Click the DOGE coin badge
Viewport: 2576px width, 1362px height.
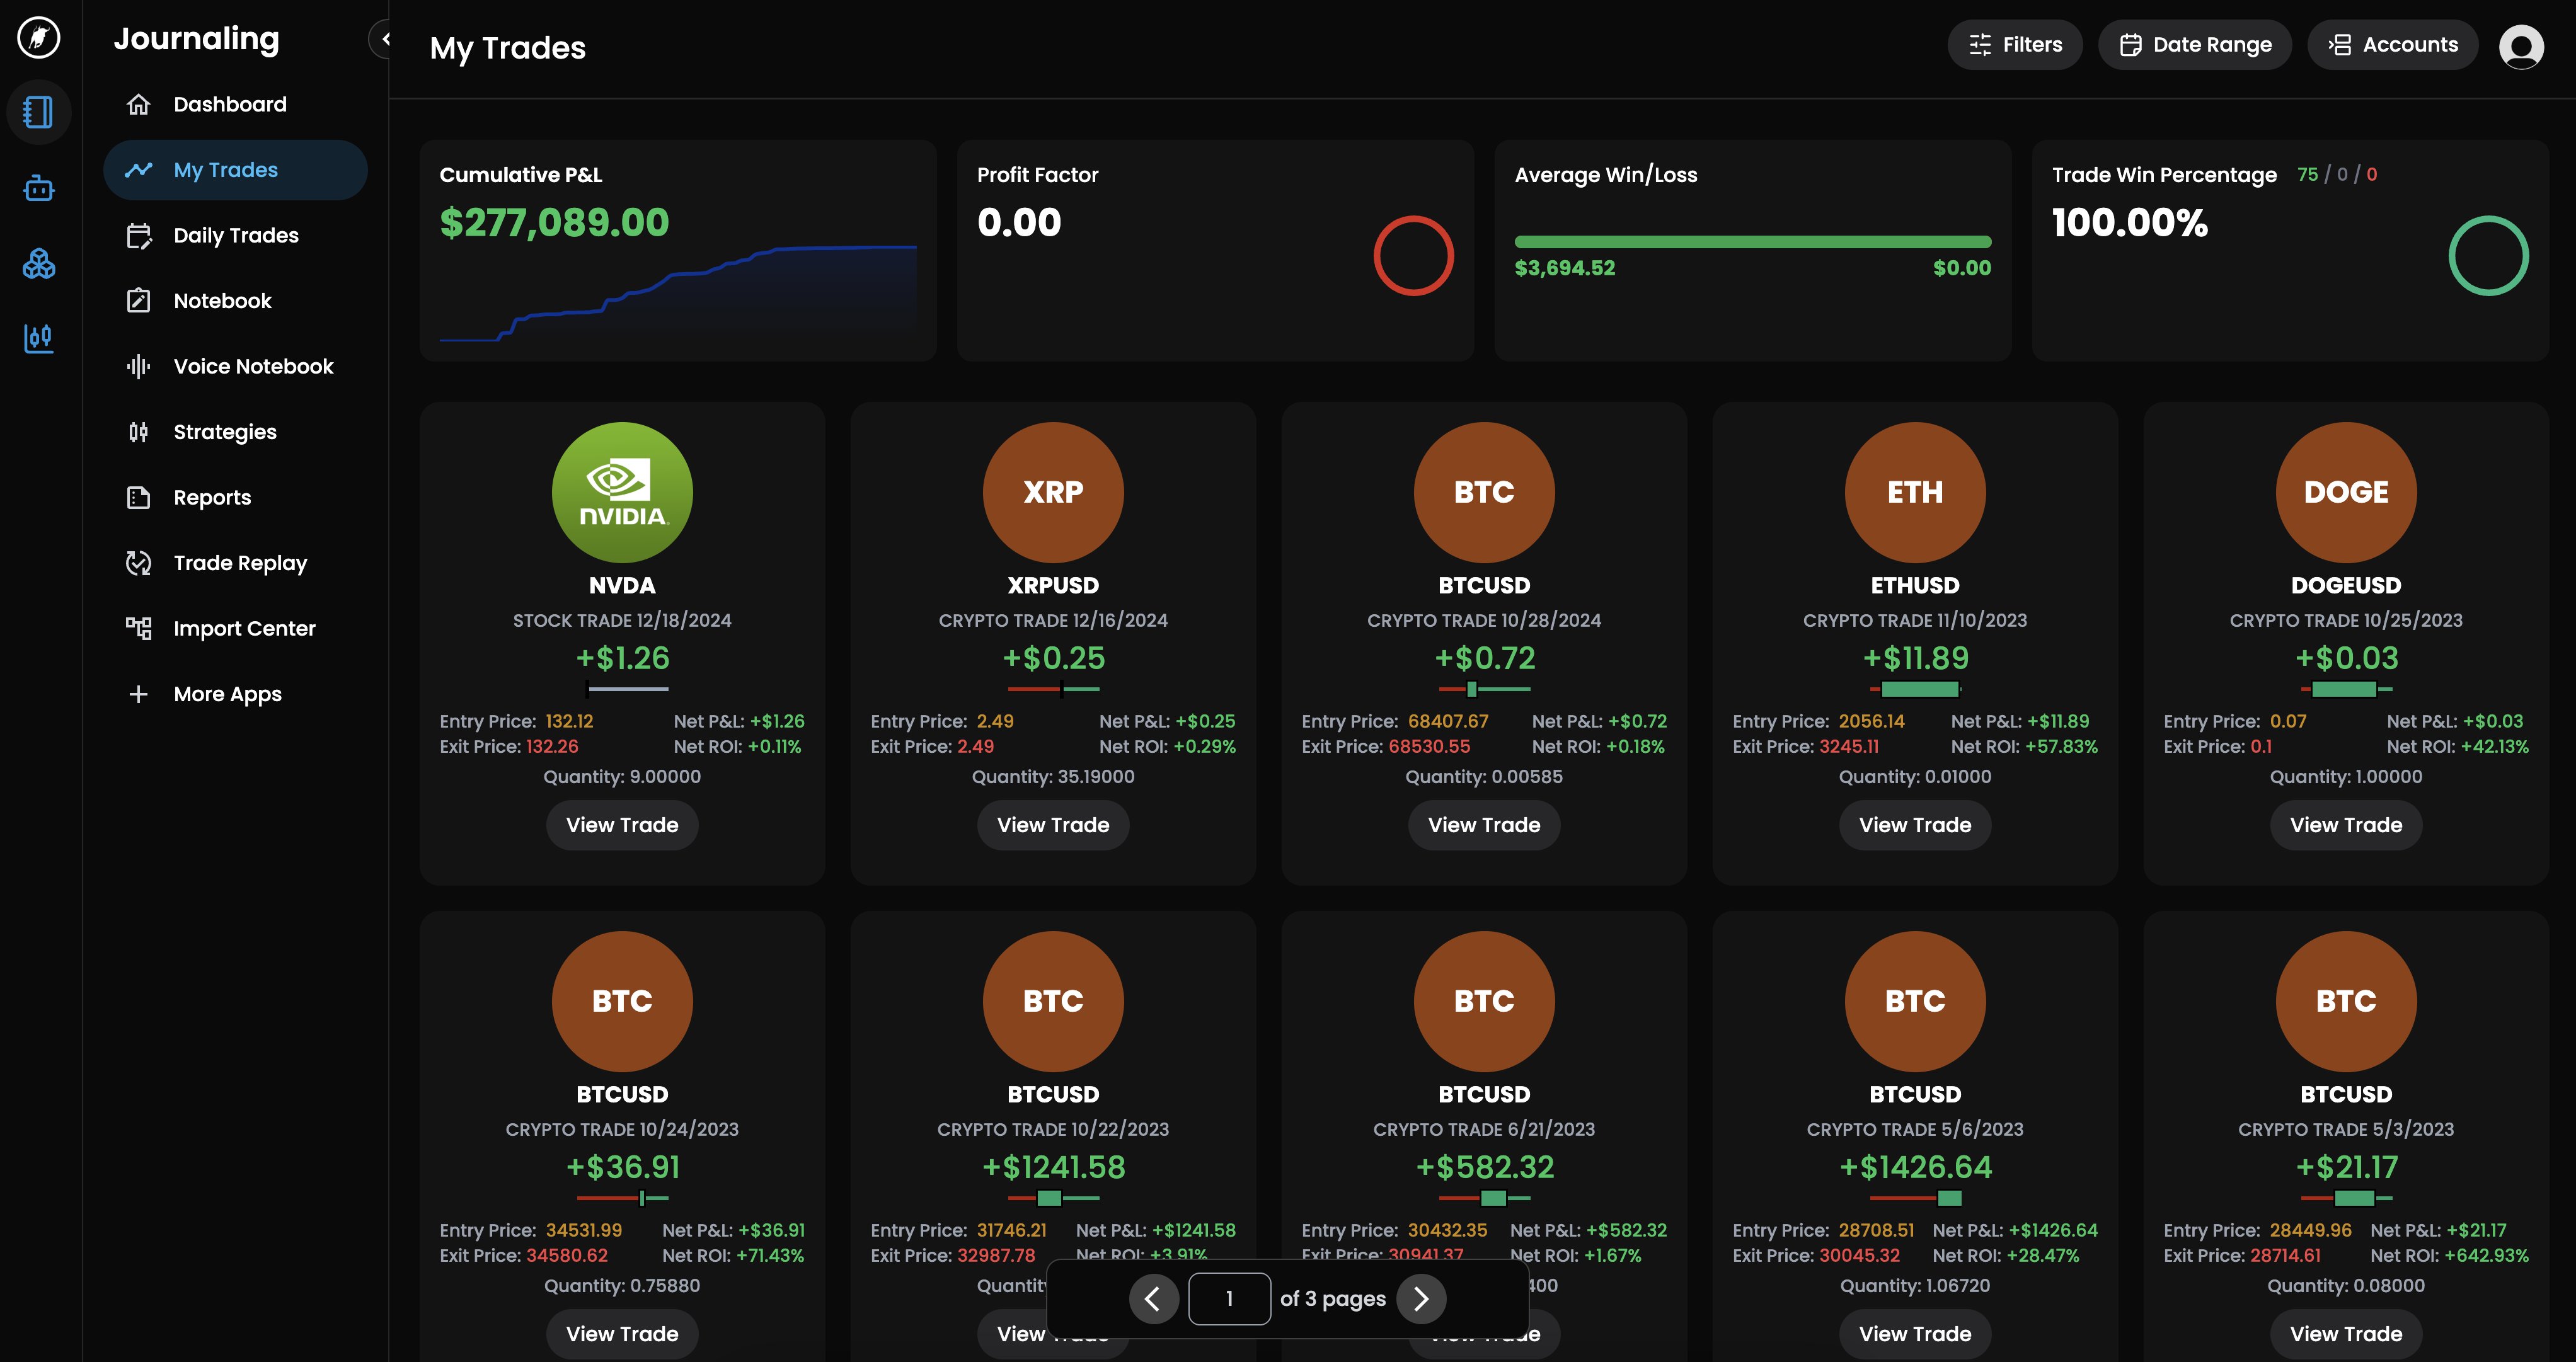[2345, 492]
